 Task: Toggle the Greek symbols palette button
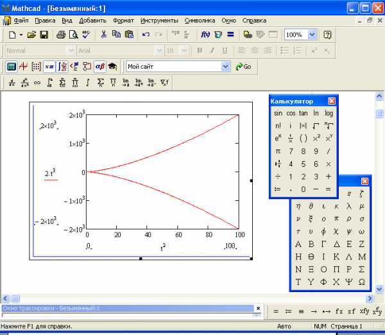(99, 66)
